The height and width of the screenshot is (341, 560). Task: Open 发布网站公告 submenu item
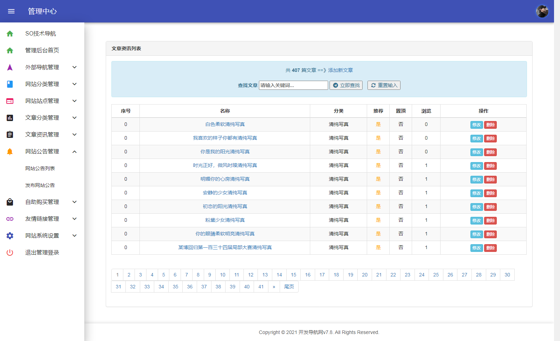click(40, 185)
